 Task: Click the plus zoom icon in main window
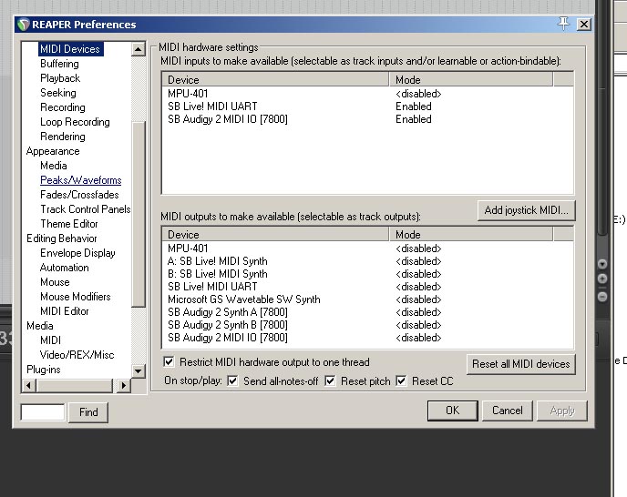coord(602,279)
